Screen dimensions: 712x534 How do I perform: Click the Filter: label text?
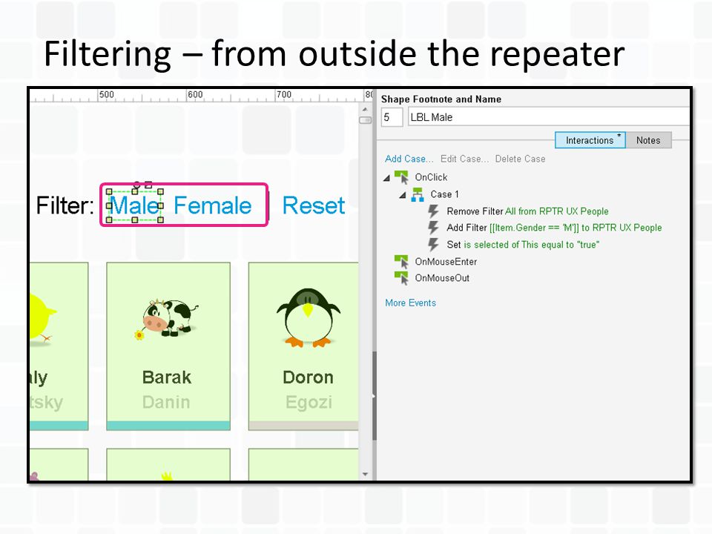pyautogui.click(x=65, y=205)
